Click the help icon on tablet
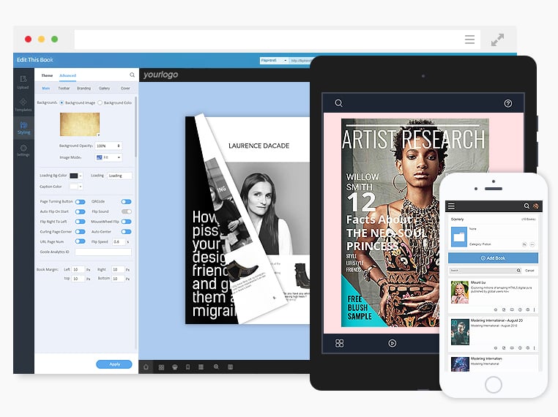The width and height of the screenshot is (558, 417). point(508,104)
